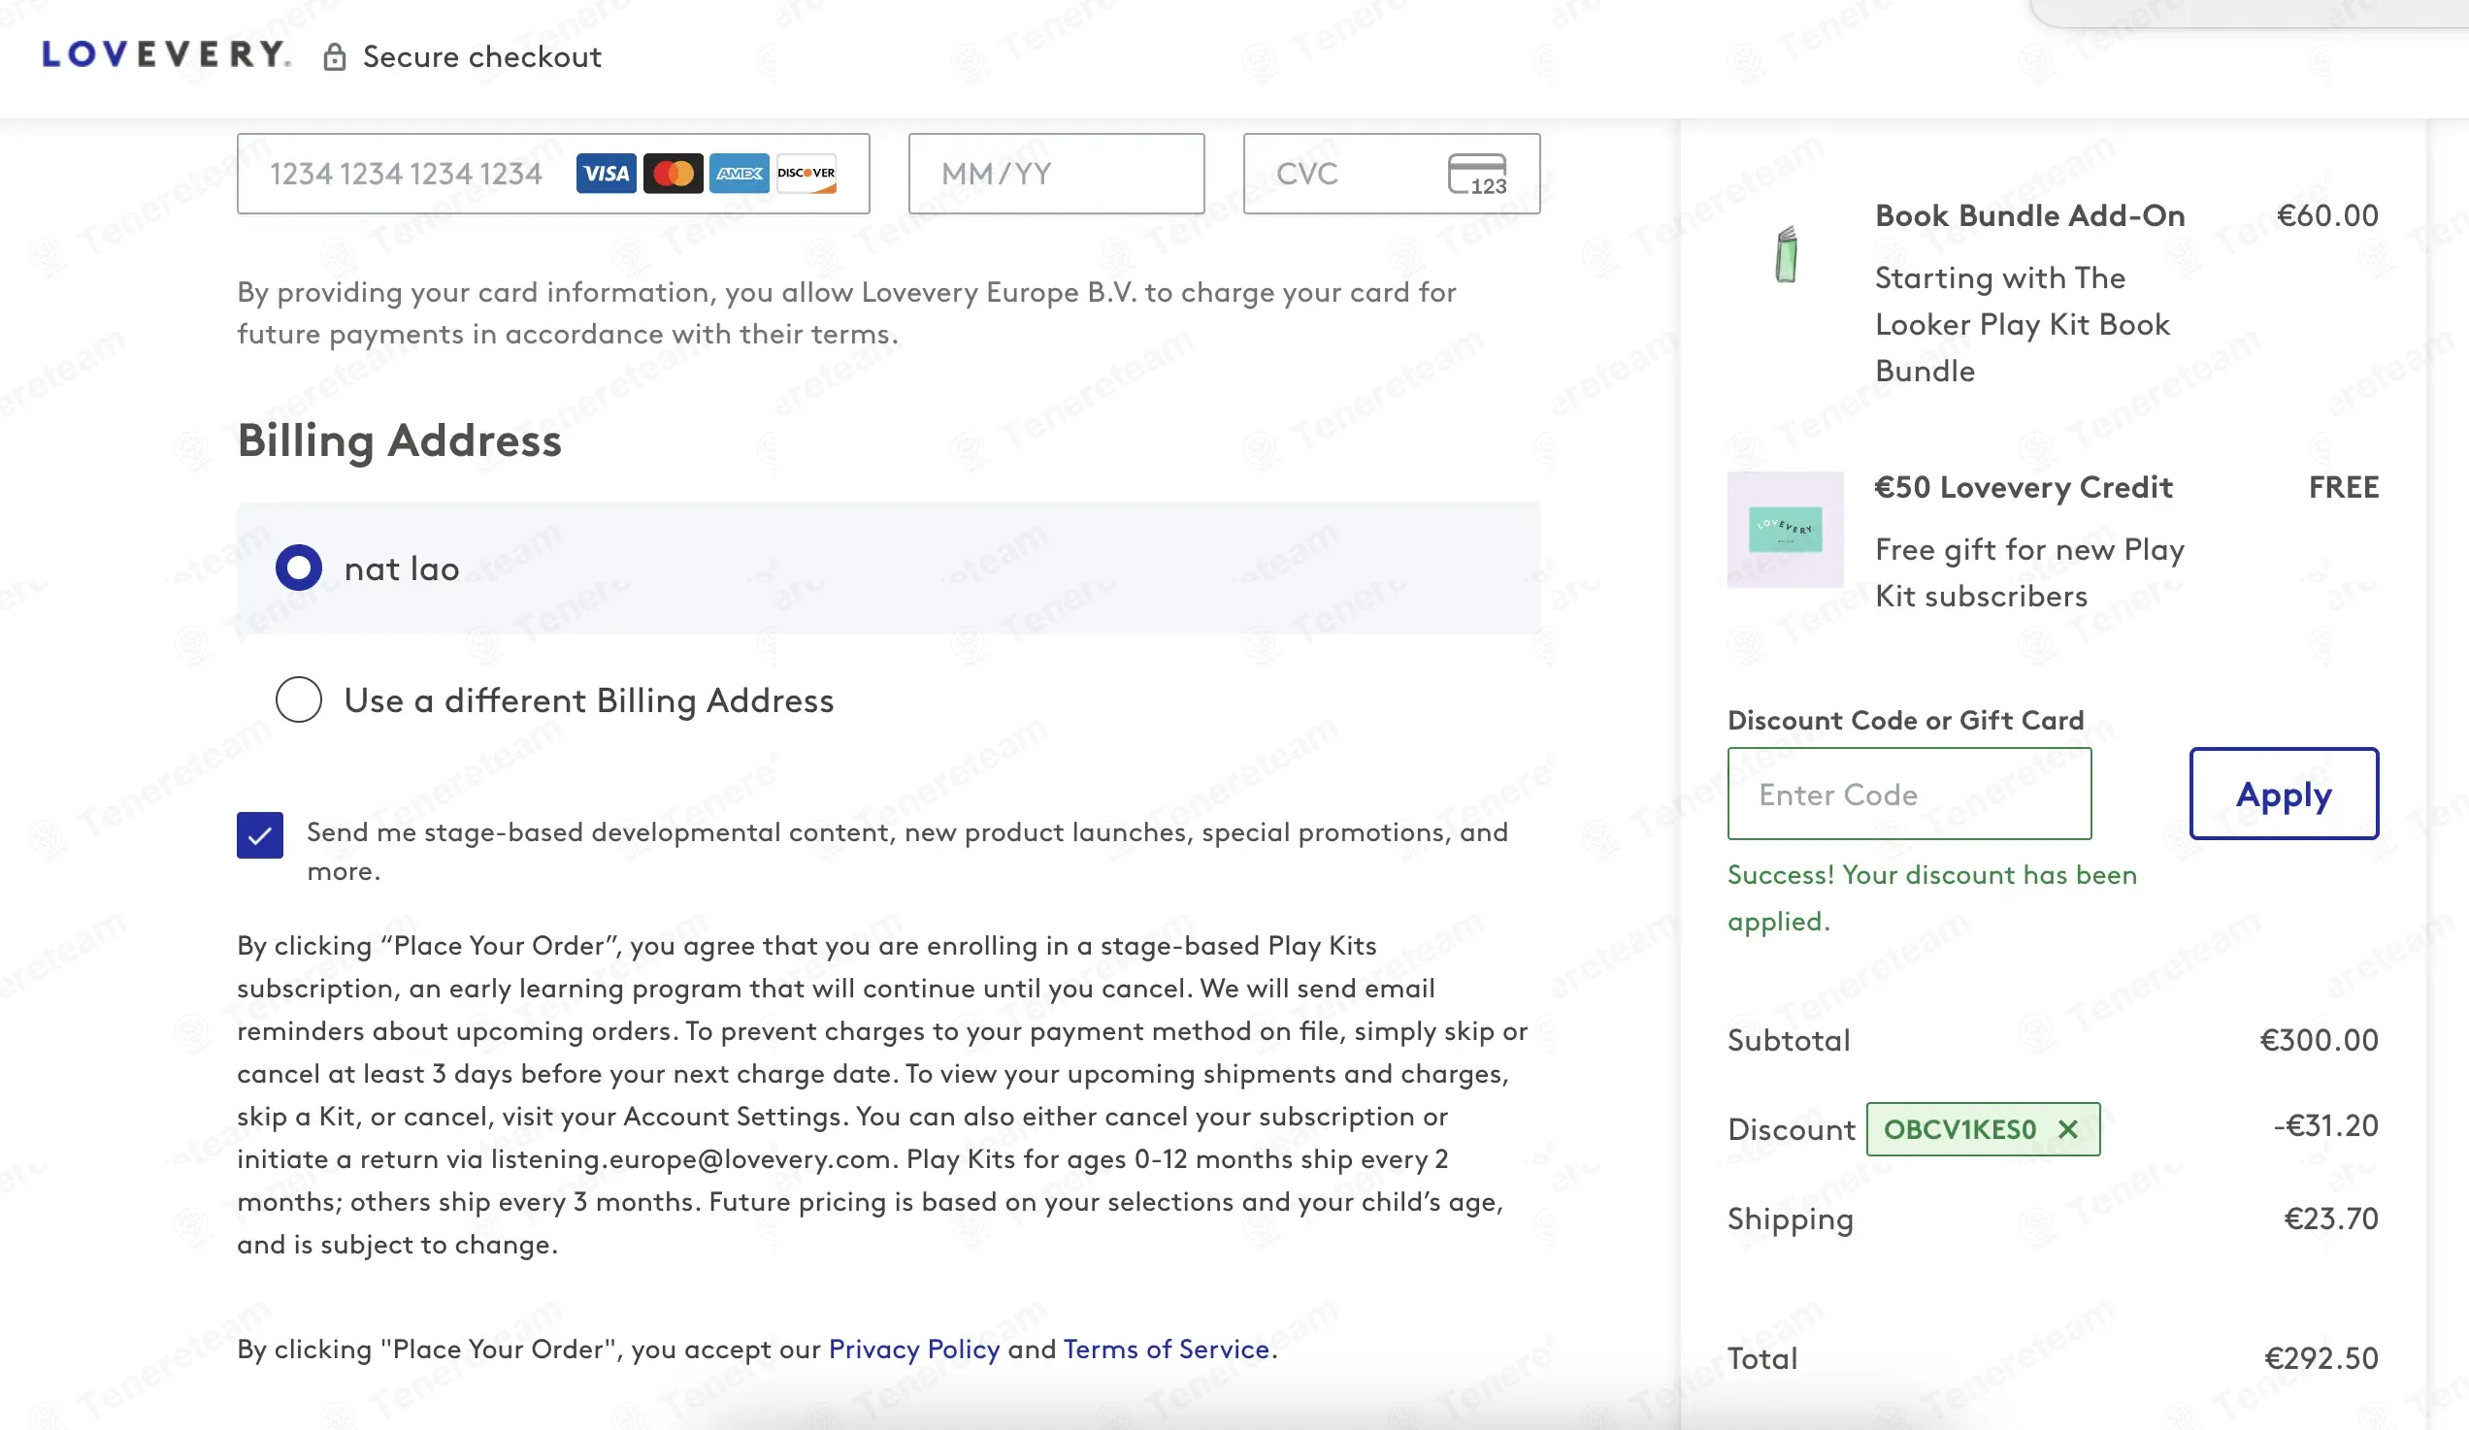Click the Enter Code discount field
Viewport: 2469px width, 1430px height.
(x=1910, y=794)
